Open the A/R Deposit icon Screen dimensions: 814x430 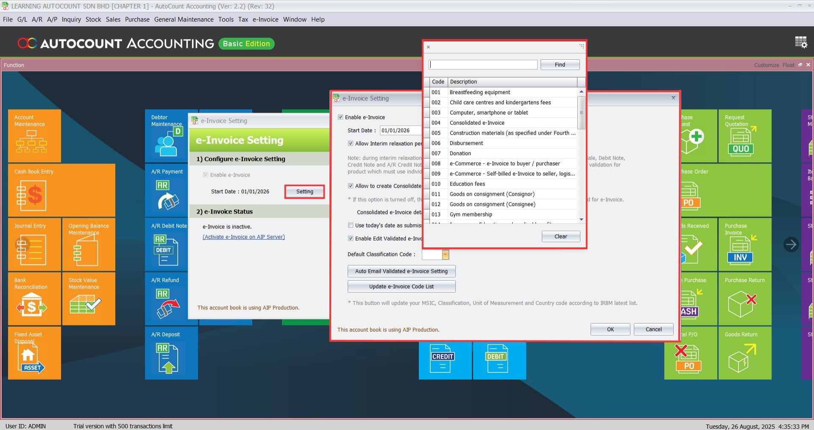click(167, 358)
